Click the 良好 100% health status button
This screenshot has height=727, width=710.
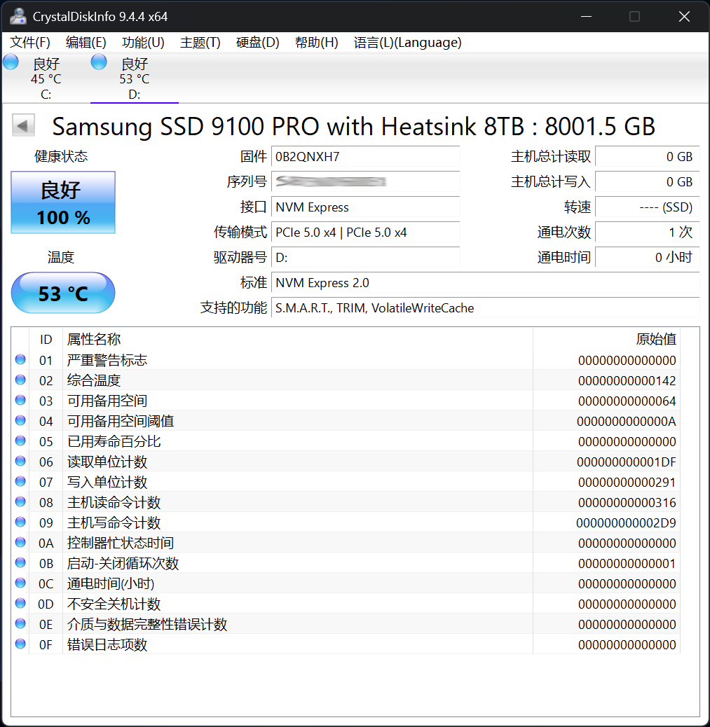pyautogui.click(x=62, y=202)
